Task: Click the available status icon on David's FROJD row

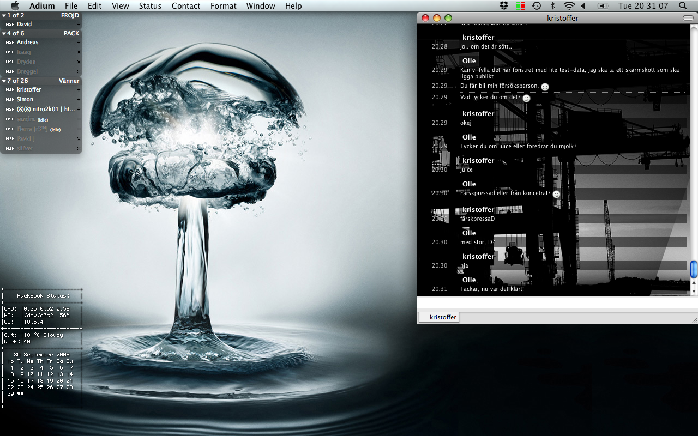Action: (79, 25)
